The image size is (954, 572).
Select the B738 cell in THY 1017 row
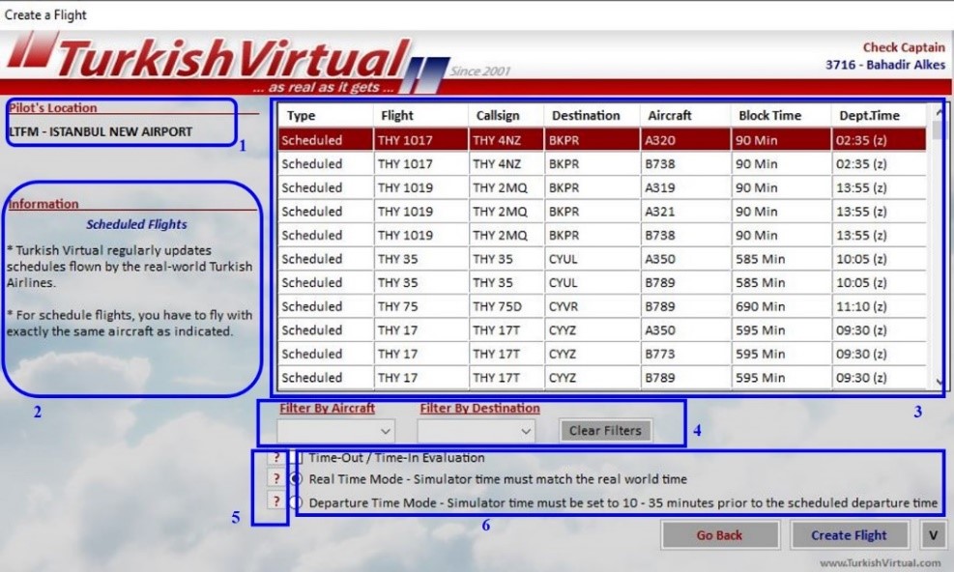click(685, 163)
